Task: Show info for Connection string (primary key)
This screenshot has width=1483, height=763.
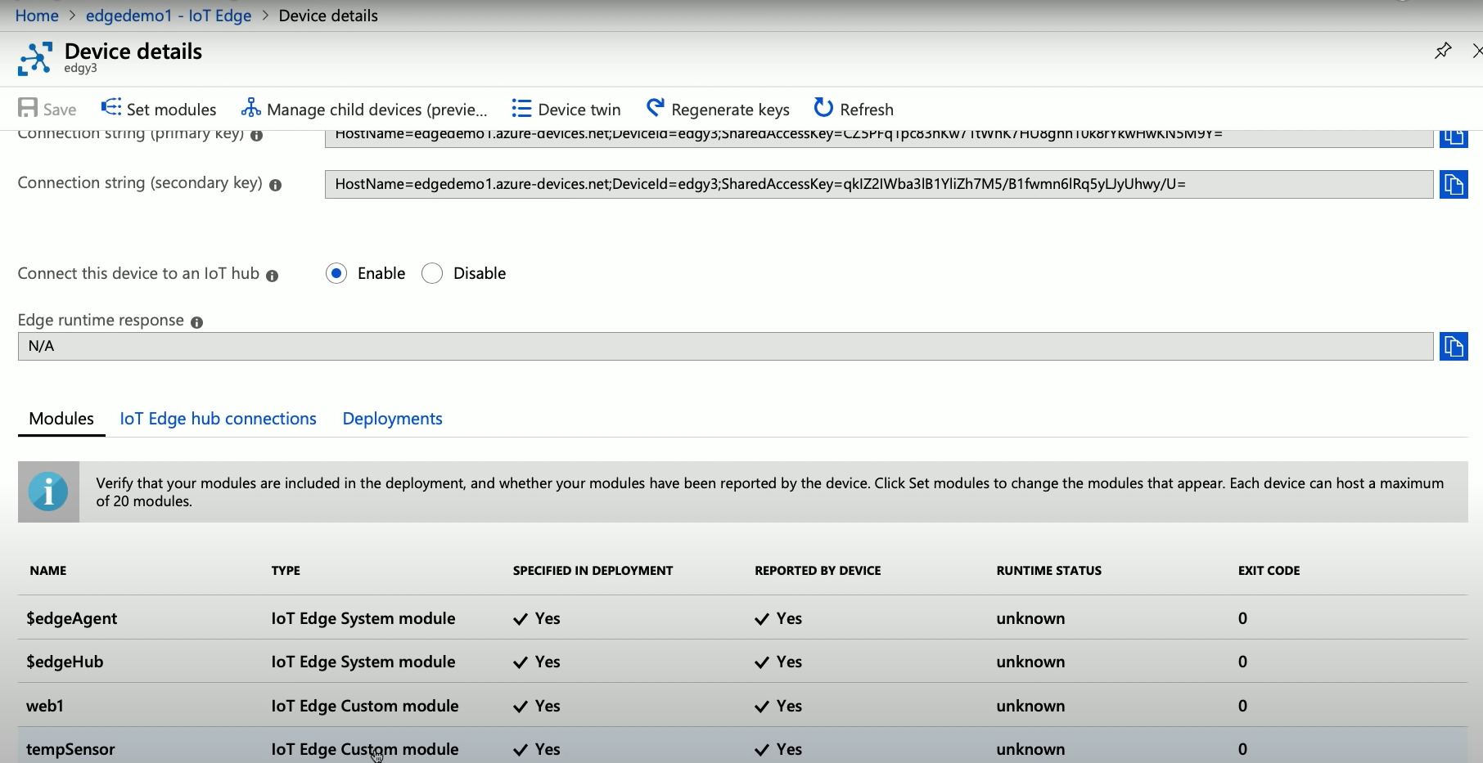Action: 256,136
